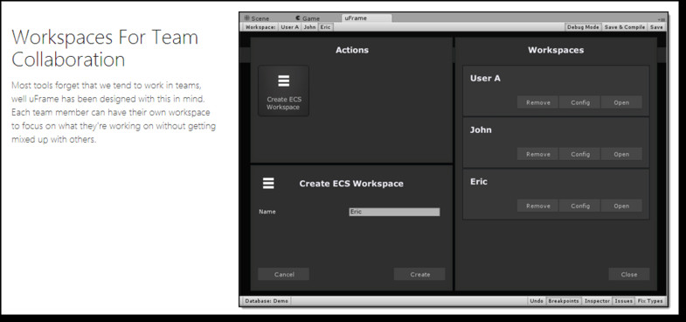Cancel the Create ECS Workspace form
The image size is (686, 322).
pyautogui.click(x=283, y=274)
